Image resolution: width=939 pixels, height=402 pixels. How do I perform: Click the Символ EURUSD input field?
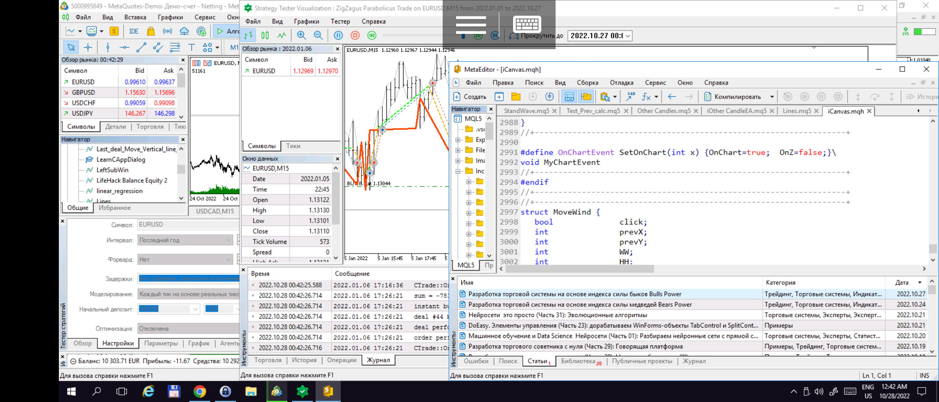pos(188,224)
